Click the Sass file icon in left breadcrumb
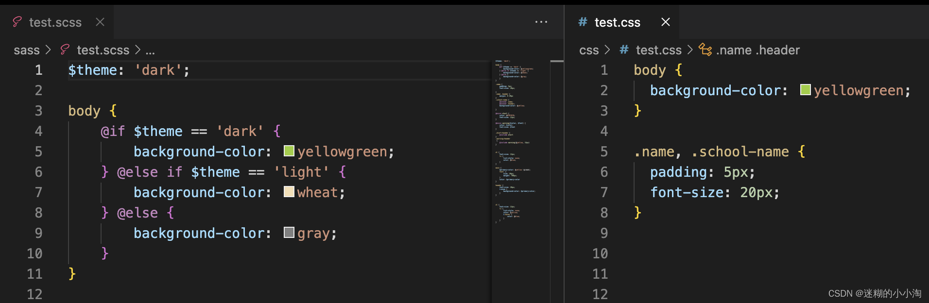Image resolution: width=929 pixels, height=303 pixels. point(65,50)
